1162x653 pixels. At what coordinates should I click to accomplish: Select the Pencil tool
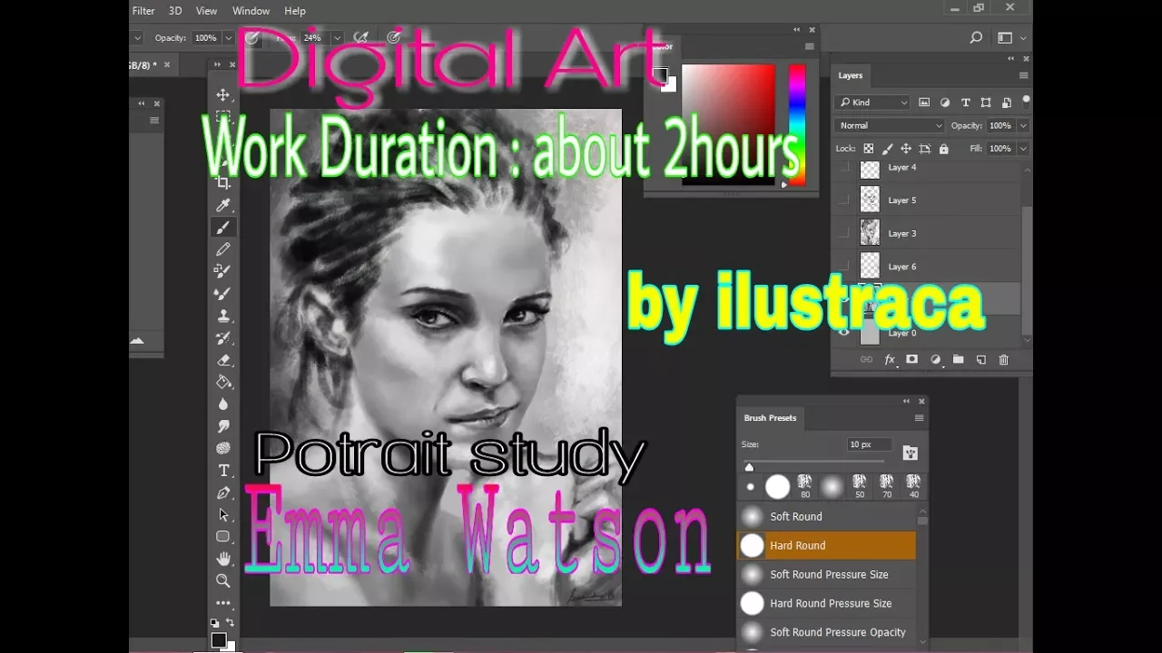pos(223,249)
